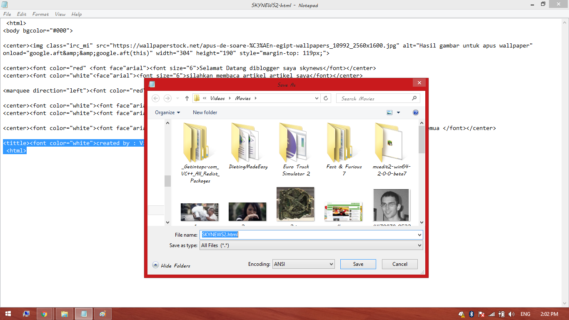569x320 pixels.
Task: Toggle Hide Folders in the Save As dialog
Action: [171, 265]
